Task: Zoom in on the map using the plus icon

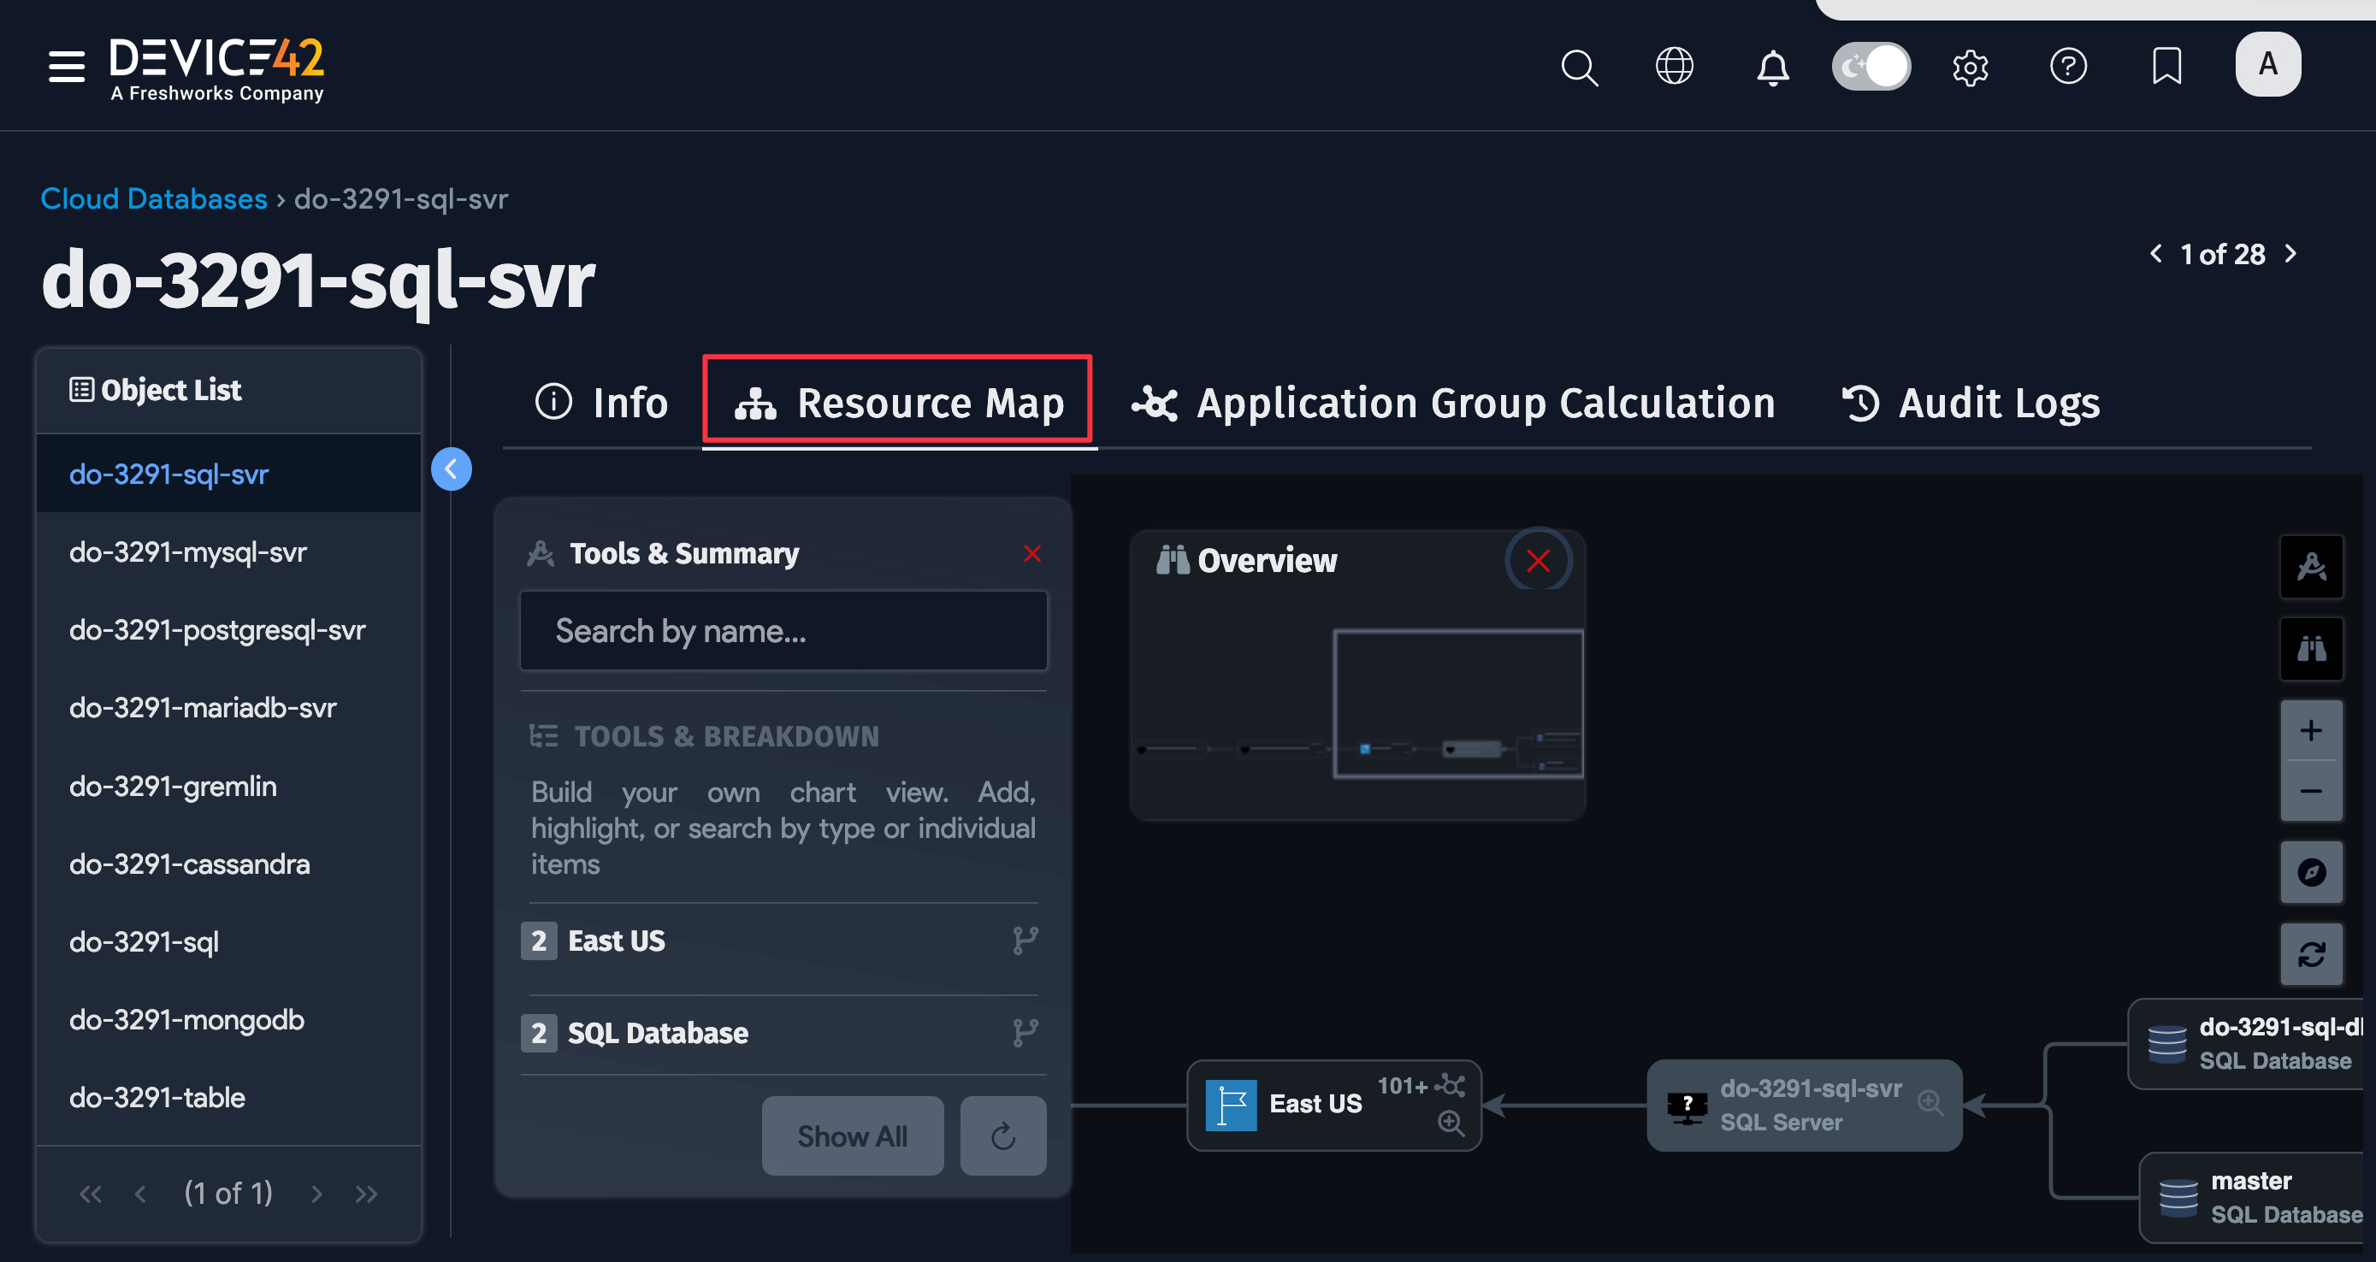Action: [x=2312, y=729]
